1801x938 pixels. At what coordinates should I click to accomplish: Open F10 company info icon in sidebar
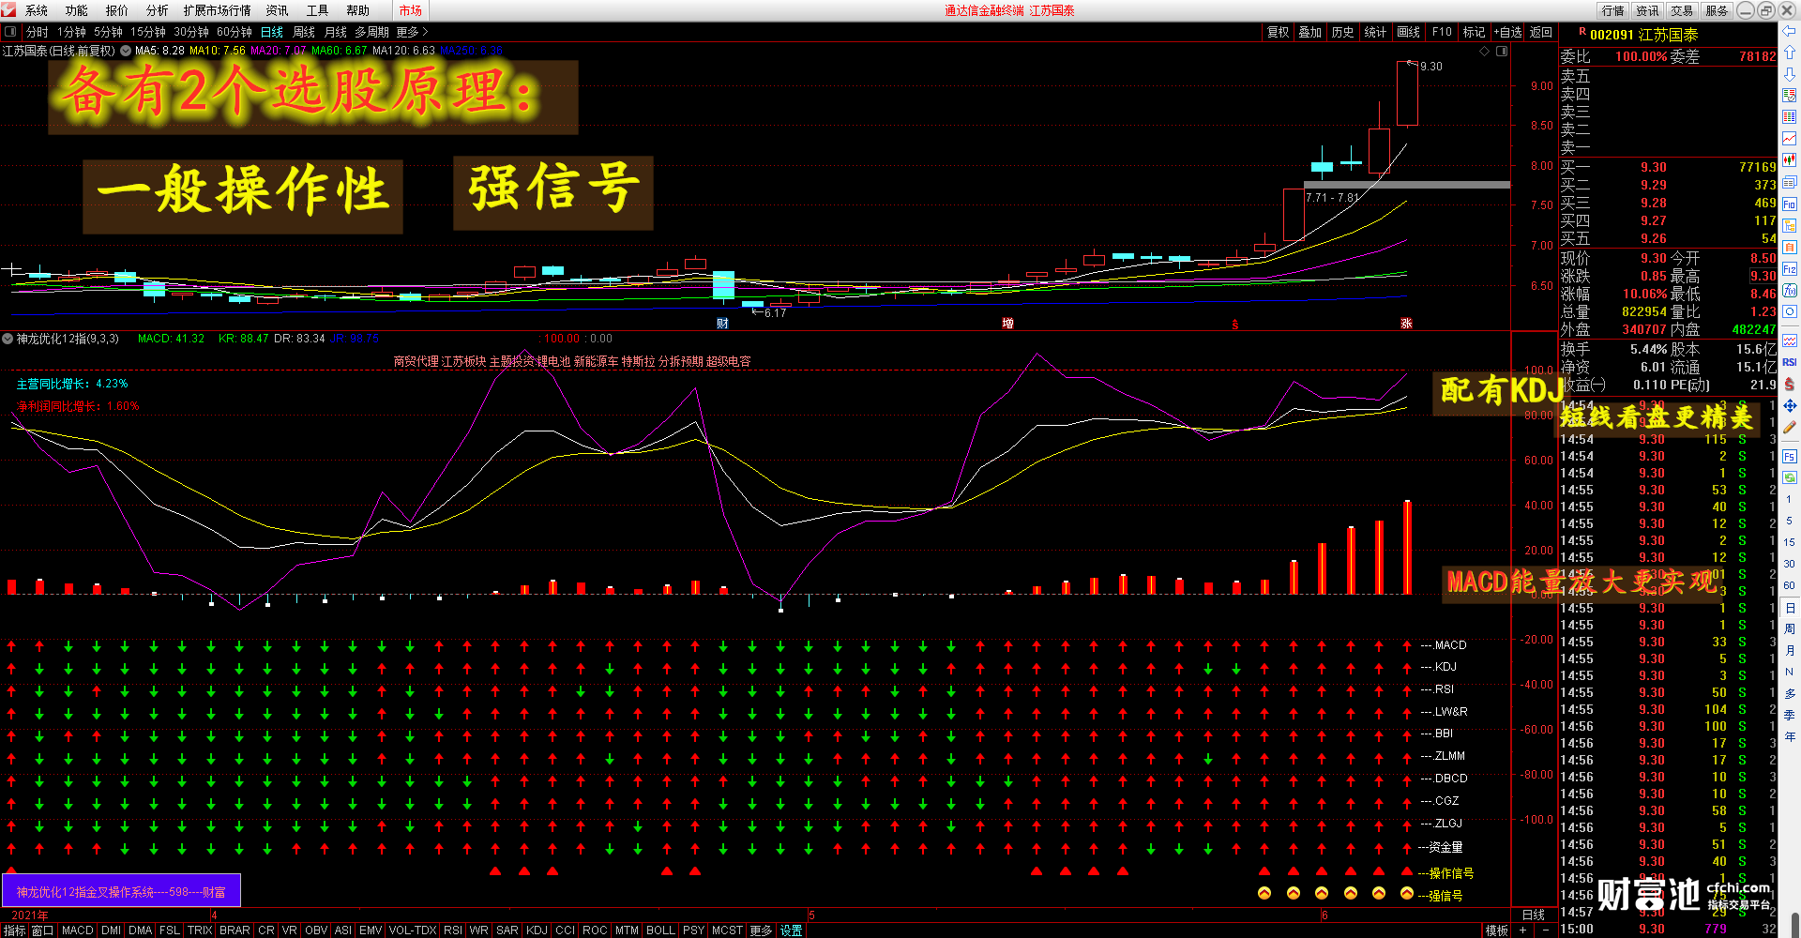pos(1789,204)
